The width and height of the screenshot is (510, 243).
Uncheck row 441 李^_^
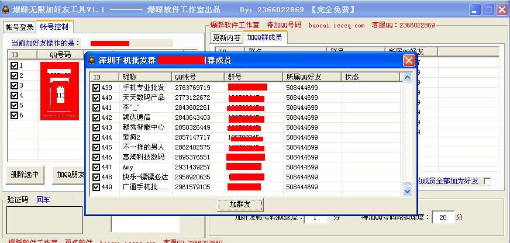(97, 107)
